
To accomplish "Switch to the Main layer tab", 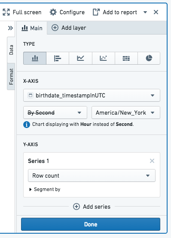I will [x=32, y=28].
